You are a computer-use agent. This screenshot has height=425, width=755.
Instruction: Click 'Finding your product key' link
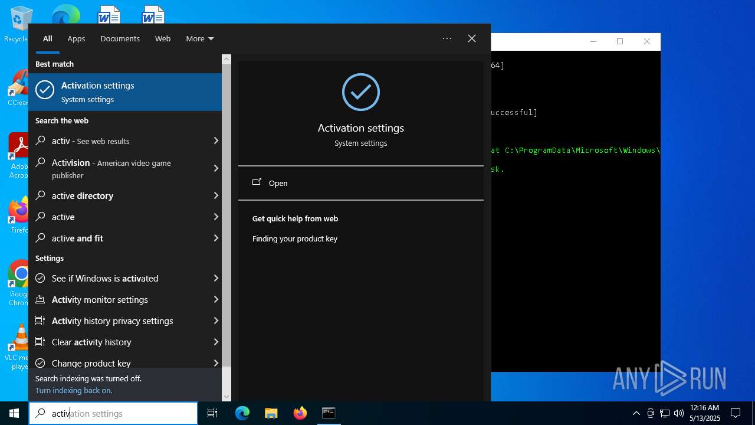click(295, 239)
